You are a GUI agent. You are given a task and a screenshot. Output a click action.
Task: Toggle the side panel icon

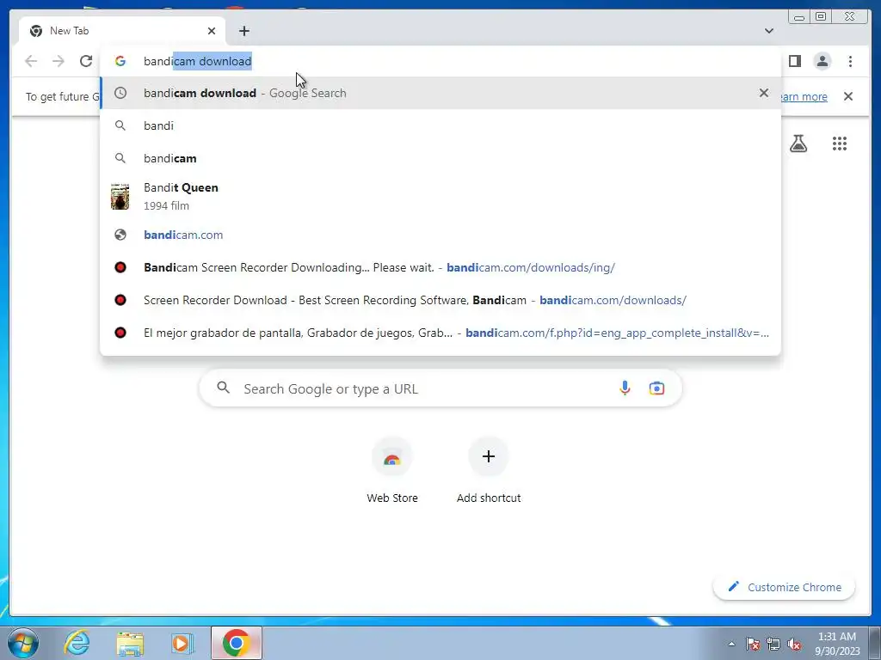(794, 61)
